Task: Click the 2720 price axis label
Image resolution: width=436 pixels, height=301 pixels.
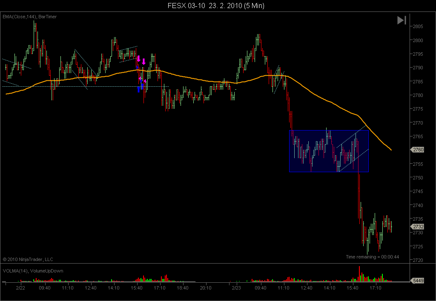Action: coord(418,260)
